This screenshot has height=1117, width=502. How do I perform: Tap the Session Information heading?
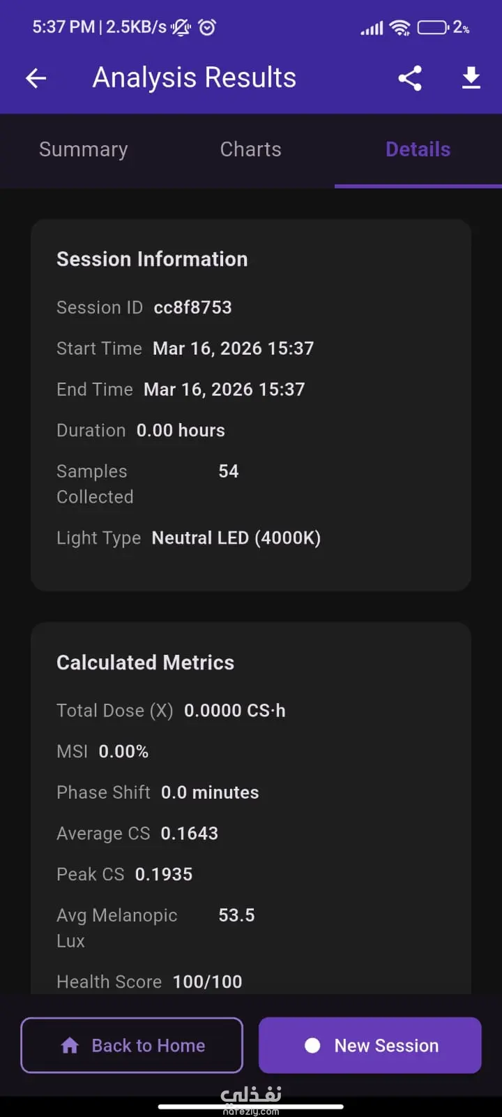click(152, 259)
